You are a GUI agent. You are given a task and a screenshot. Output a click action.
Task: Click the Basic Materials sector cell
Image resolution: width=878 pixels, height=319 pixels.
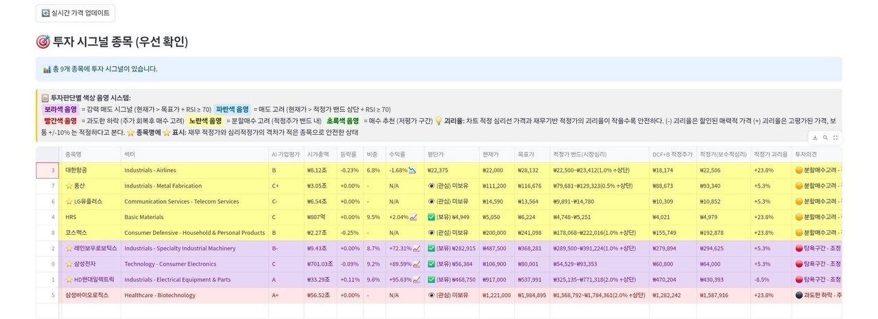[x=194, y=217]
